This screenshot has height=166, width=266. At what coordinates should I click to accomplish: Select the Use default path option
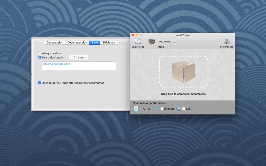point(40,57)
